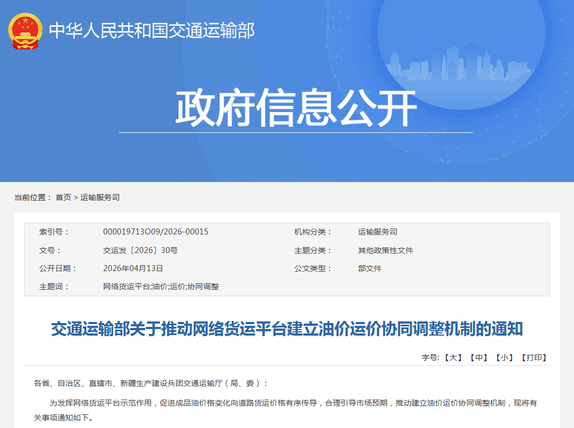Set font size to 【大】
This screenshot has width=574, height=428.
453,357
